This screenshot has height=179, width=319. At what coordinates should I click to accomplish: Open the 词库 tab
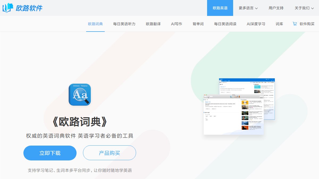click(279, 24)
